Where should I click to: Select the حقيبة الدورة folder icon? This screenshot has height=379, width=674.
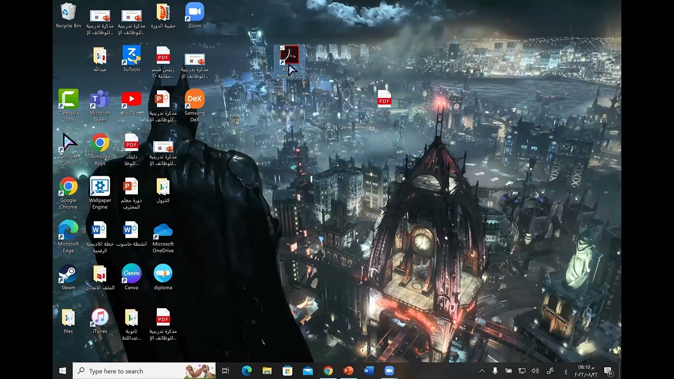point(163,16)
